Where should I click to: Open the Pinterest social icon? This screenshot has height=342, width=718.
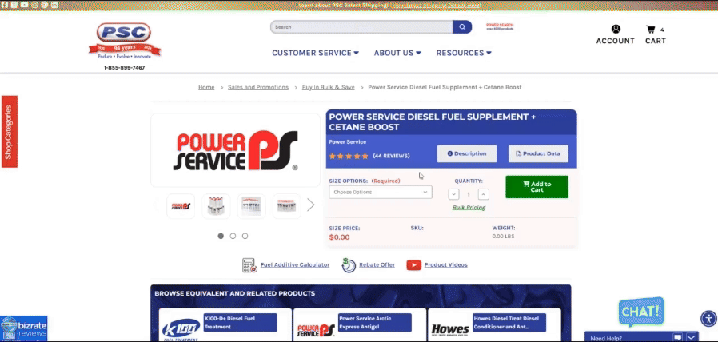(45, 5)
